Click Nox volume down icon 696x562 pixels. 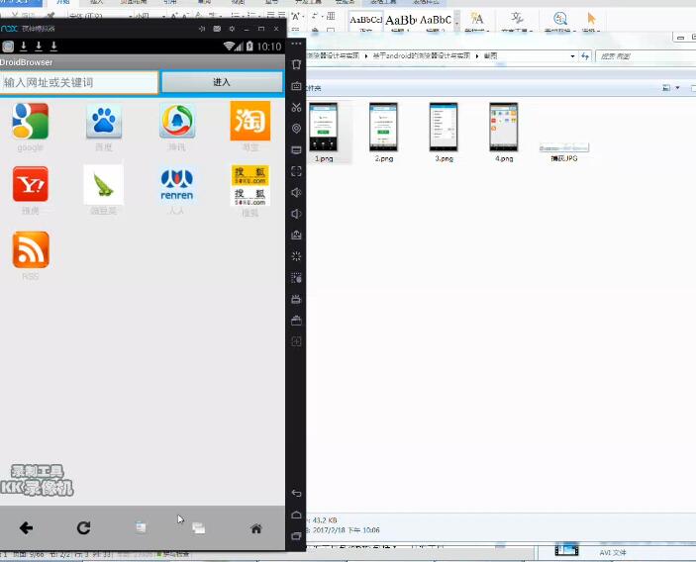click(296, 214)
